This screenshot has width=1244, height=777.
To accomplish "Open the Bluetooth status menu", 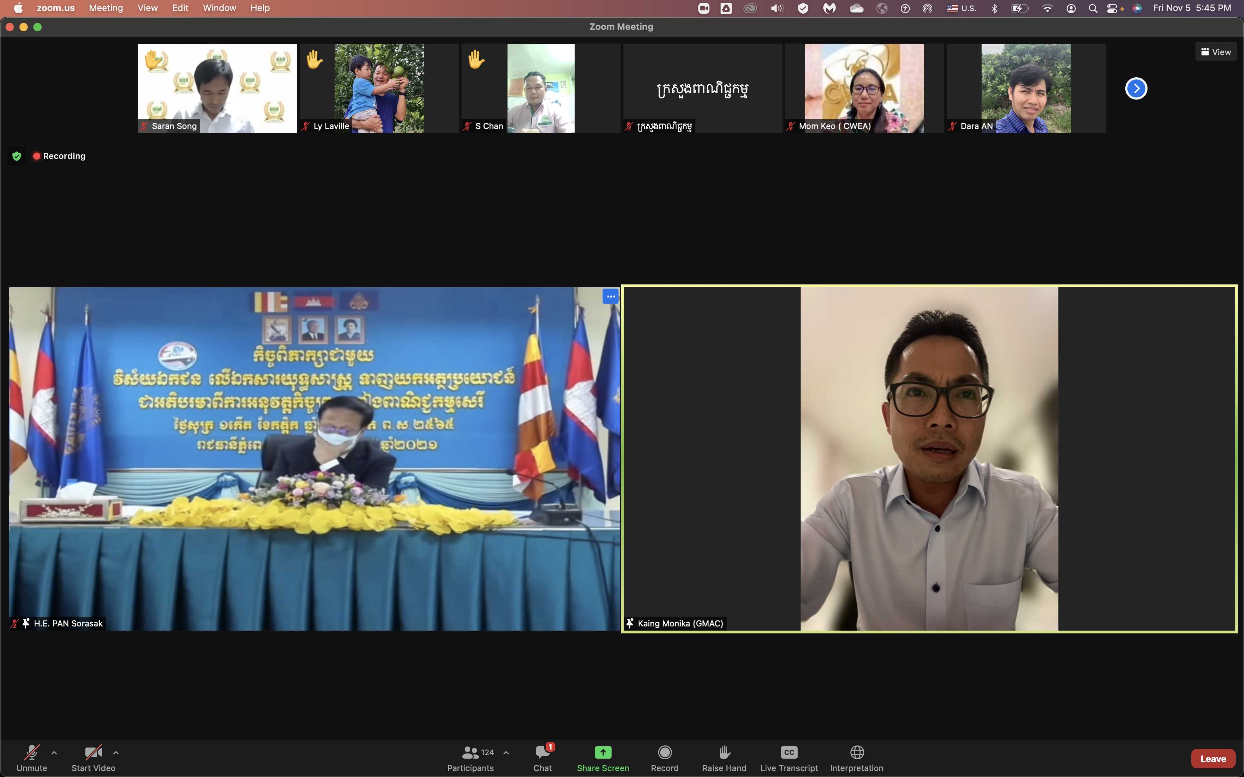I will coord(994,8).
